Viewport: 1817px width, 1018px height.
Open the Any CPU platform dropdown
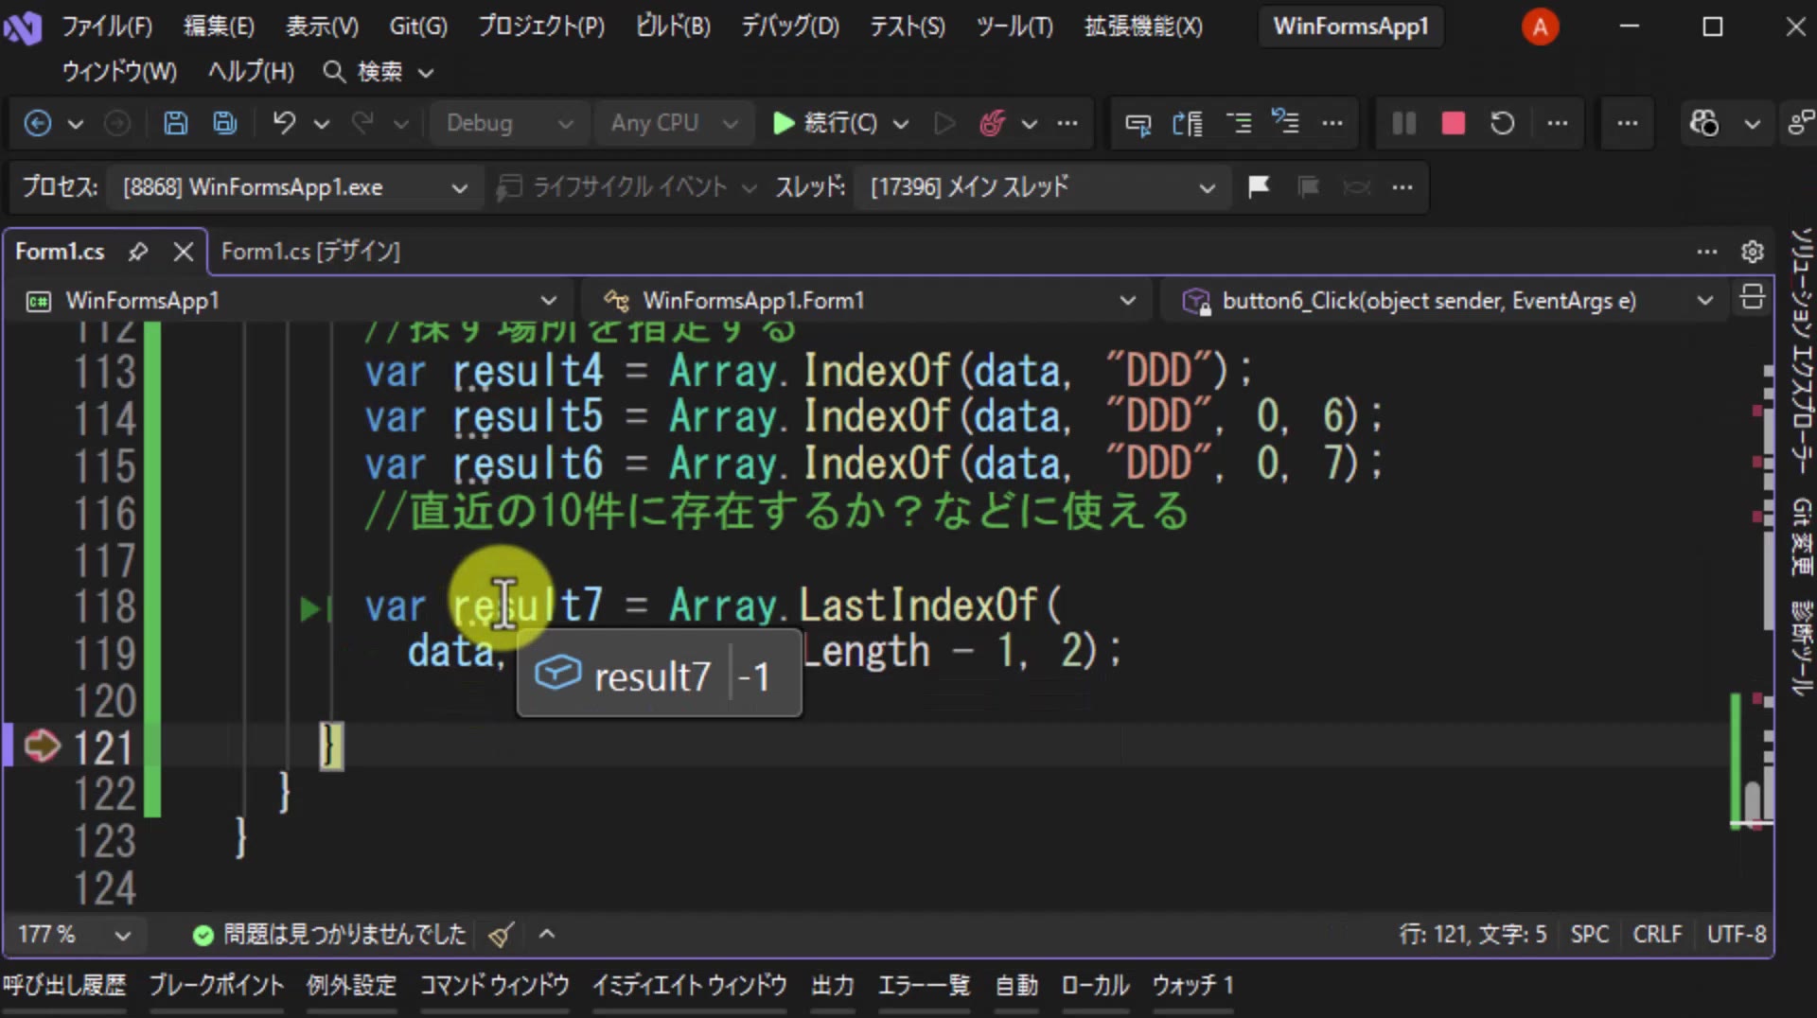[x=673, y=123]
